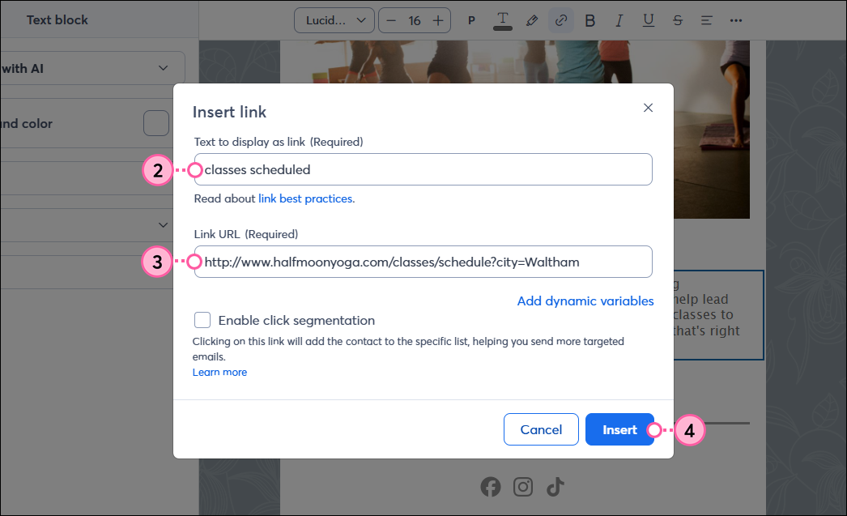
Task: Click the Instagram icon in the footer
Action: [522, 487]
